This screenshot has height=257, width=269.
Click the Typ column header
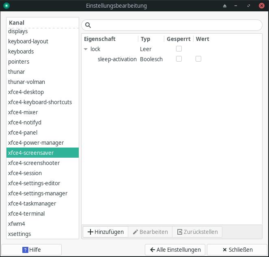[x=151, y=39]
